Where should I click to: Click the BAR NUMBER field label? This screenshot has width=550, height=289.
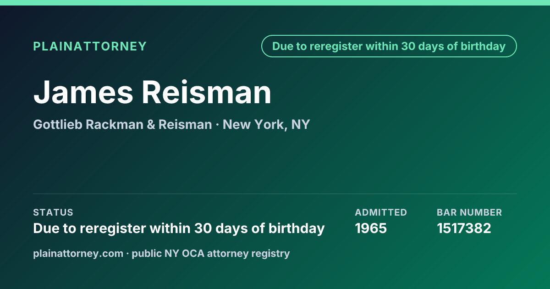click(x=469, y=212)
